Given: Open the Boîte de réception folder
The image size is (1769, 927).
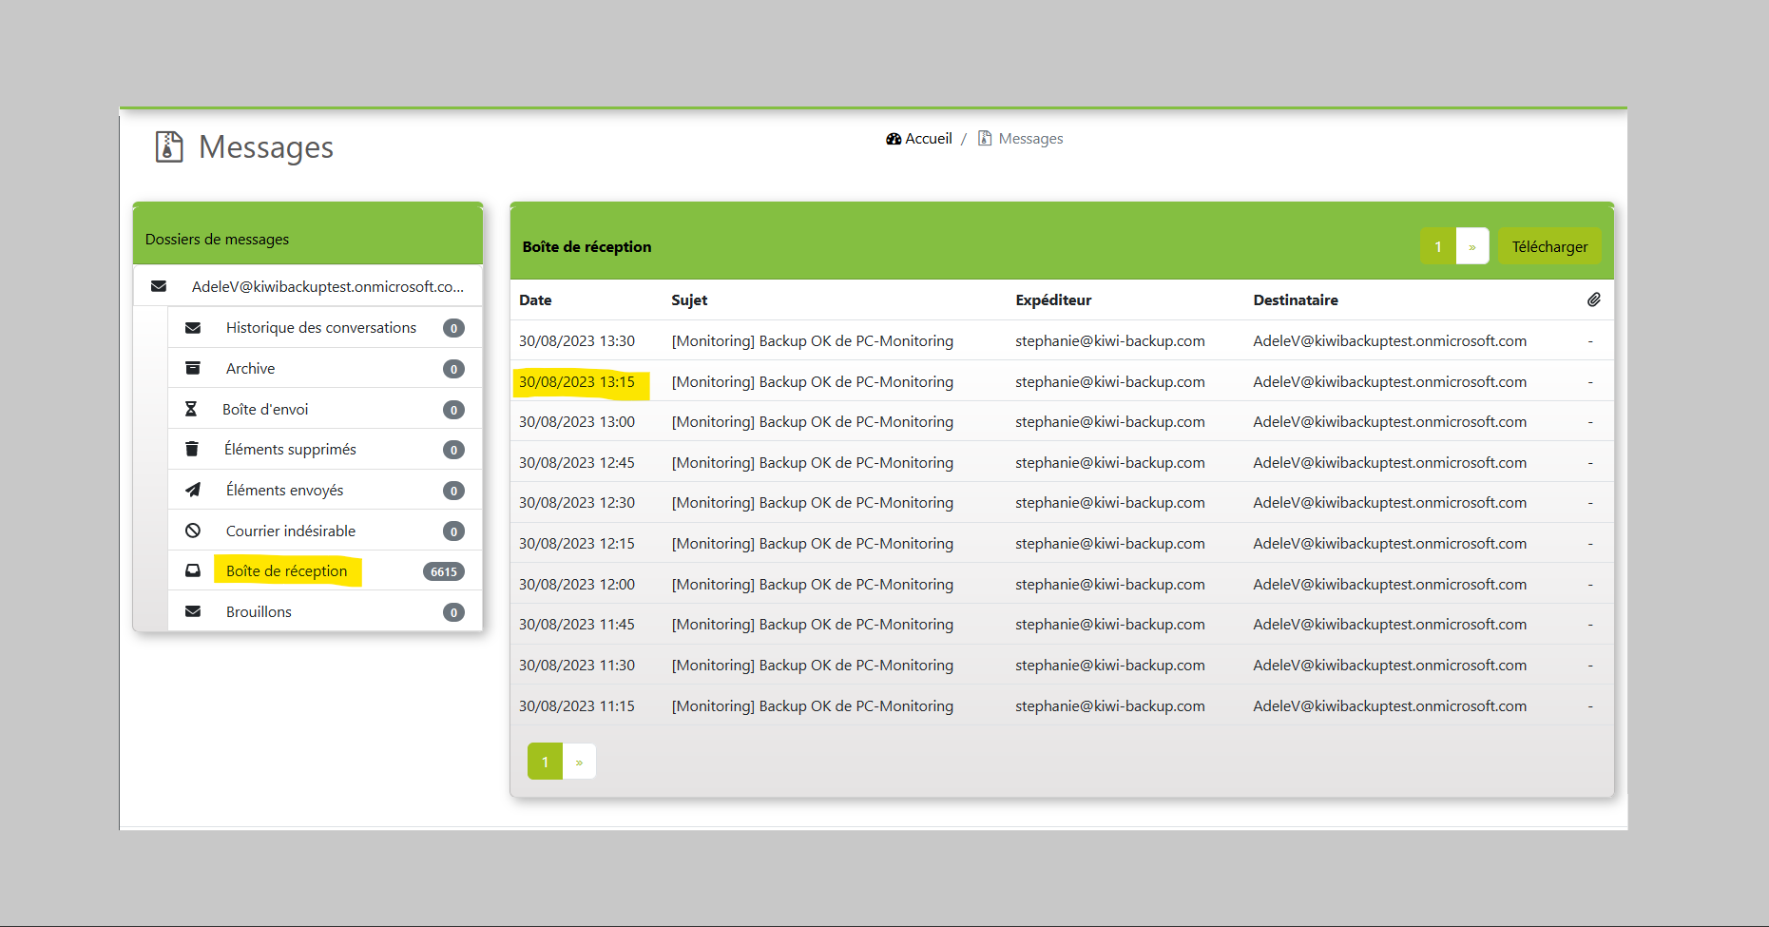Looking at the screenshot, I should tap(325, 570).
